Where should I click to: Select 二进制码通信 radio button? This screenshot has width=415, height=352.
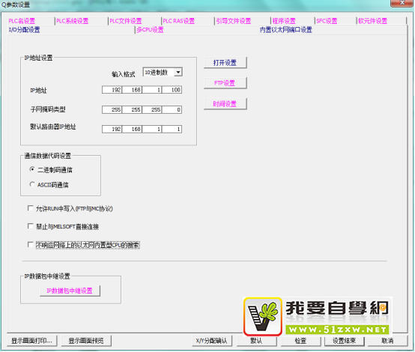(32, 169)
